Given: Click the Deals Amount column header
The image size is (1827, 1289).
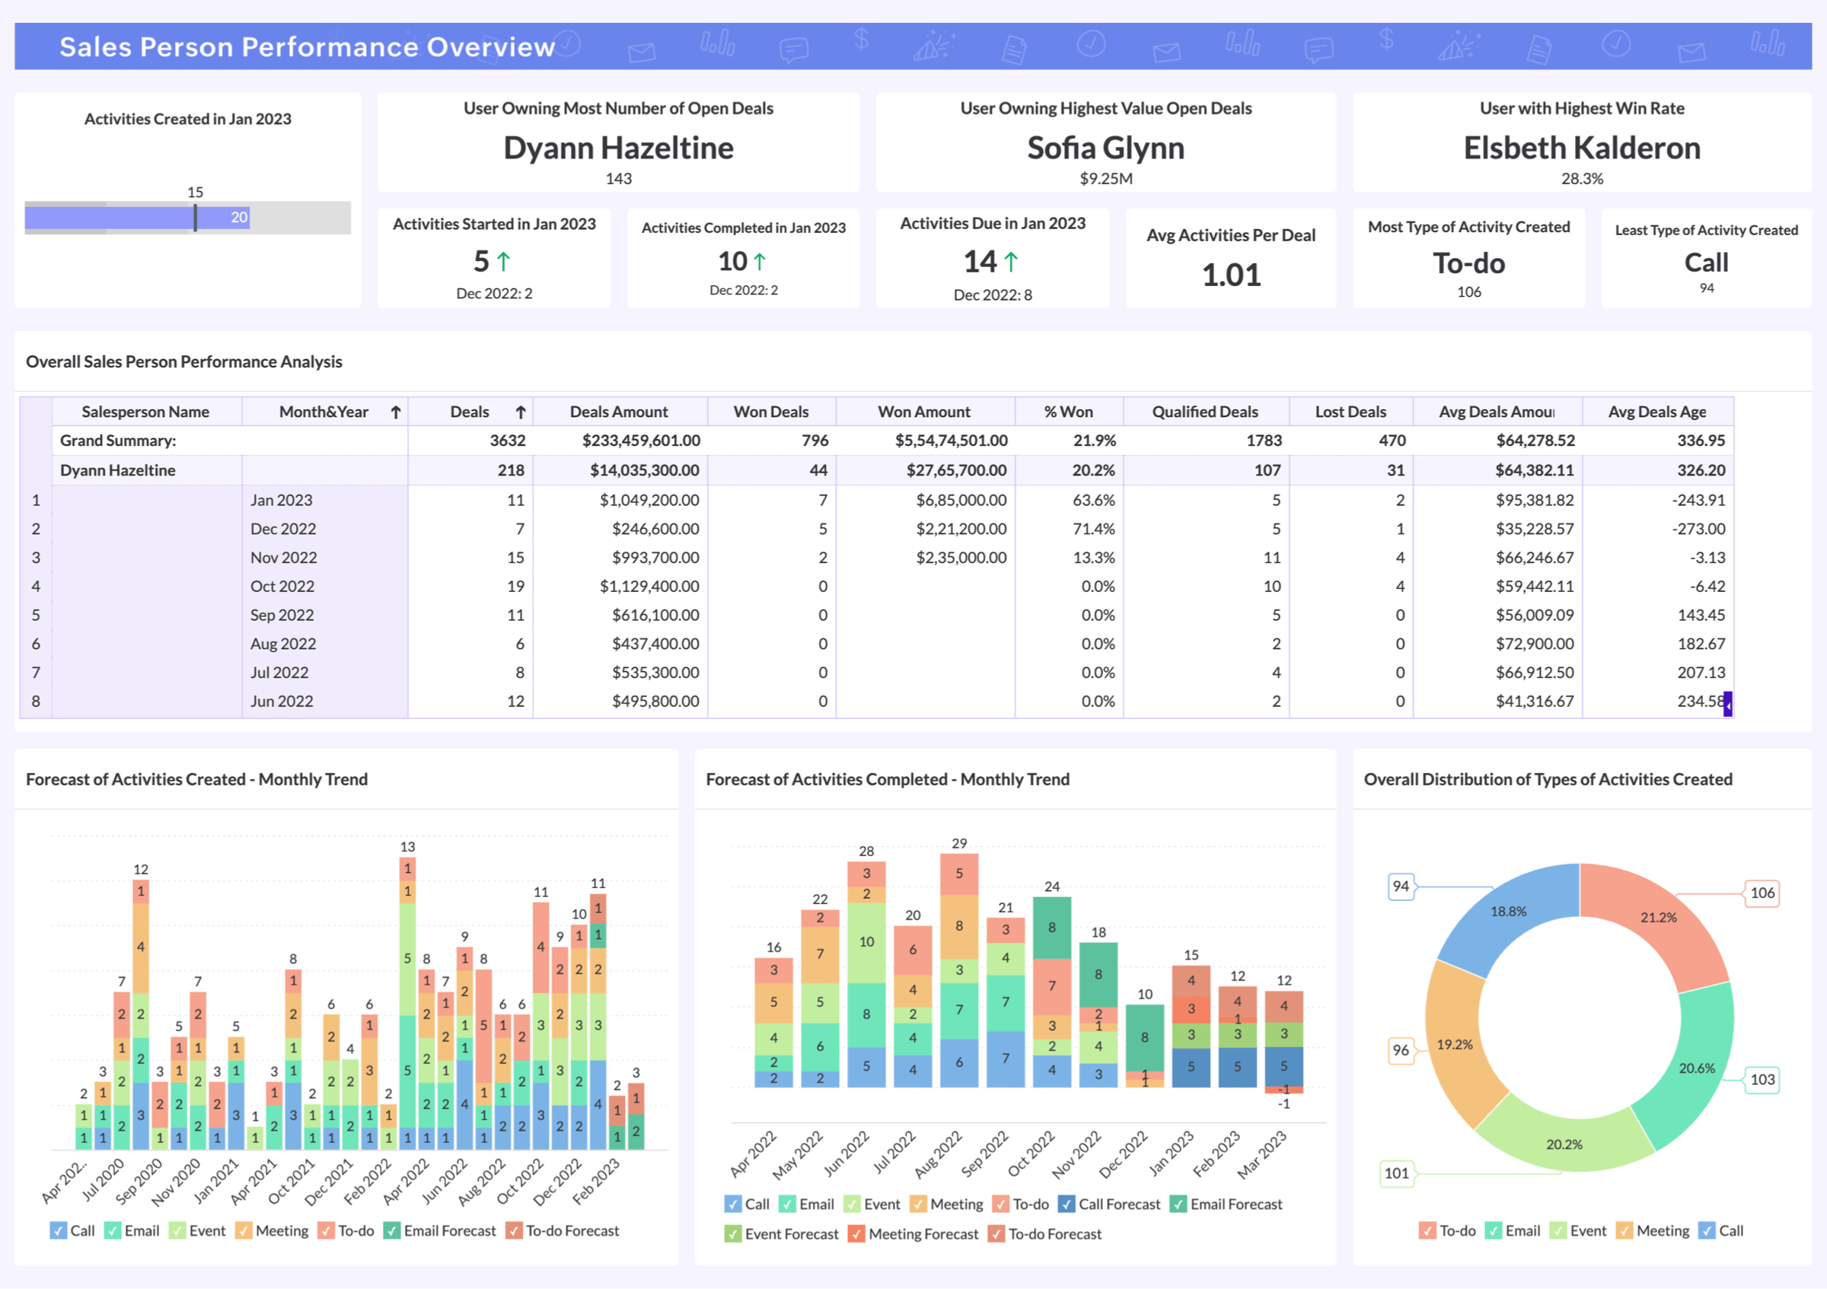Looking at the screenshot, I should (619, 412).
